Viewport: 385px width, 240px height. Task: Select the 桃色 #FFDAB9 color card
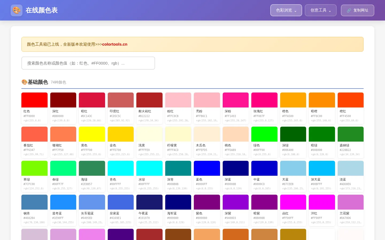(x=236, y=142)
